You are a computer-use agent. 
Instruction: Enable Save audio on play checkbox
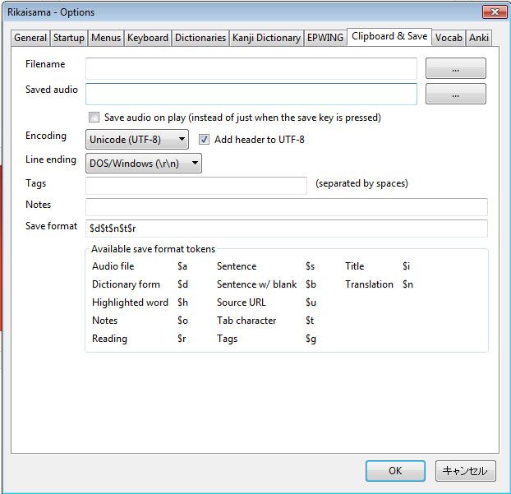pos(94,118)
